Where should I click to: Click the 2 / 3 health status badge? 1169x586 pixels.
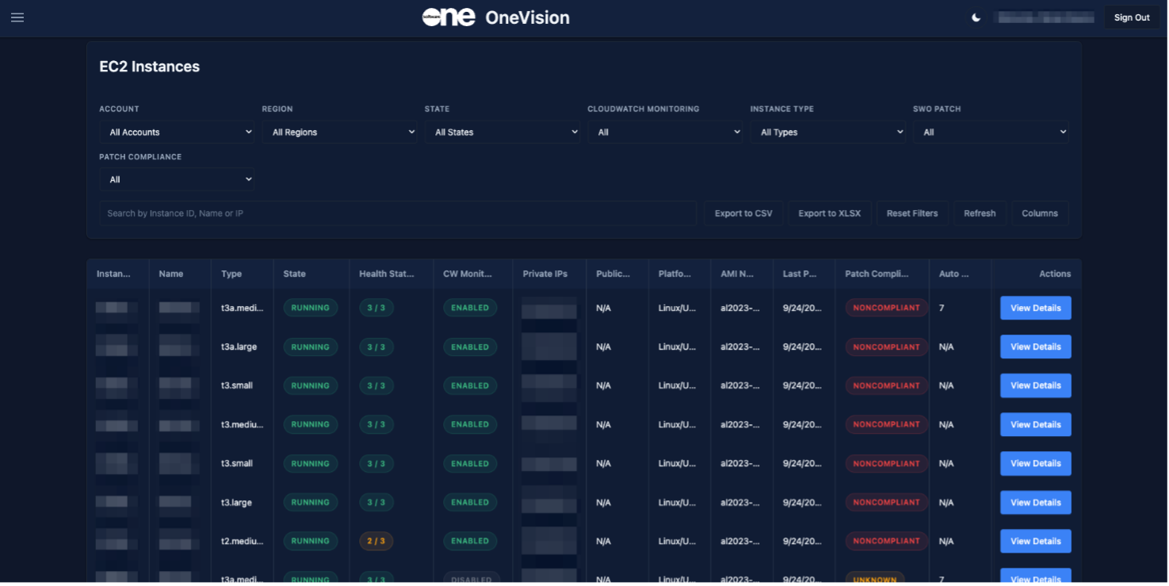coord(376,542)
